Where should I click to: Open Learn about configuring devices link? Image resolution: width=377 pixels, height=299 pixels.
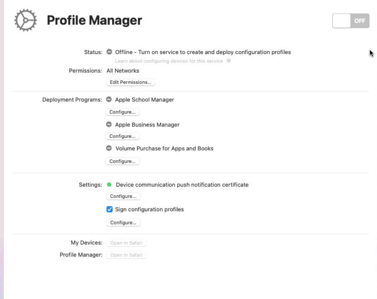pyautogui.click(x=169, y=61)
